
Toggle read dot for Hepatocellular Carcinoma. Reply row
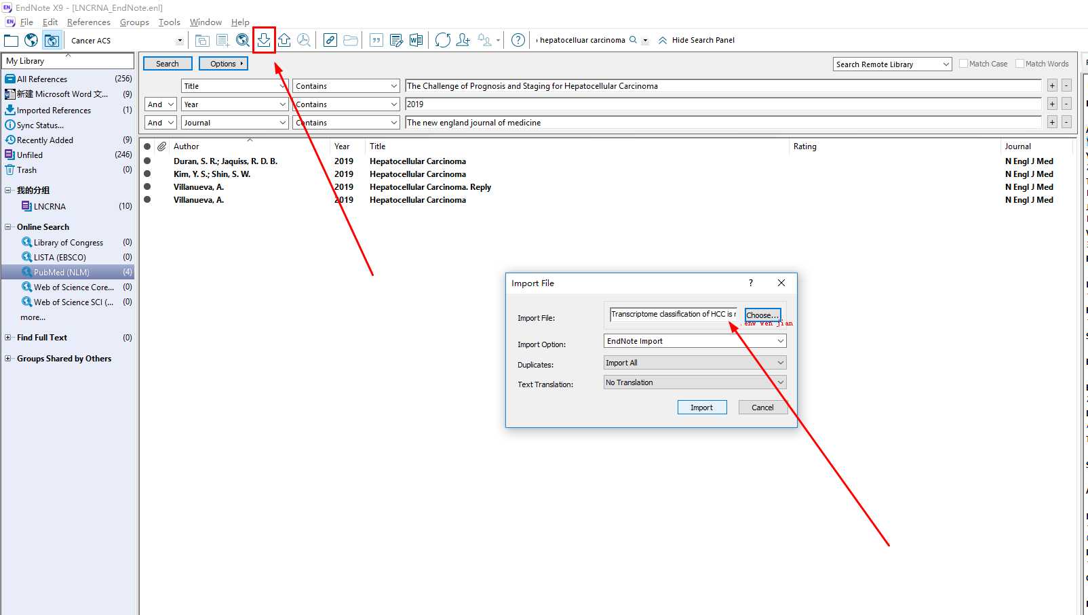click(147, 187)
